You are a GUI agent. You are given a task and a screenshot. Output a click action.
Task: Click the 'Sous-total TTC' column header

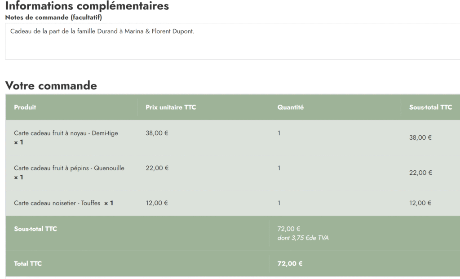(430, 107)
